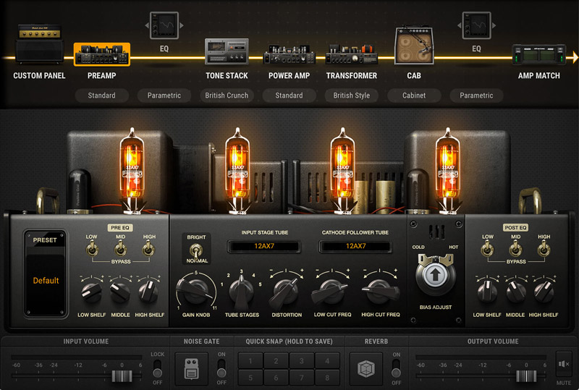Select the Cab speaker cabinet icon
This screenshot has height=390, width=579.
pyautogui.click(x=413, y=46)
